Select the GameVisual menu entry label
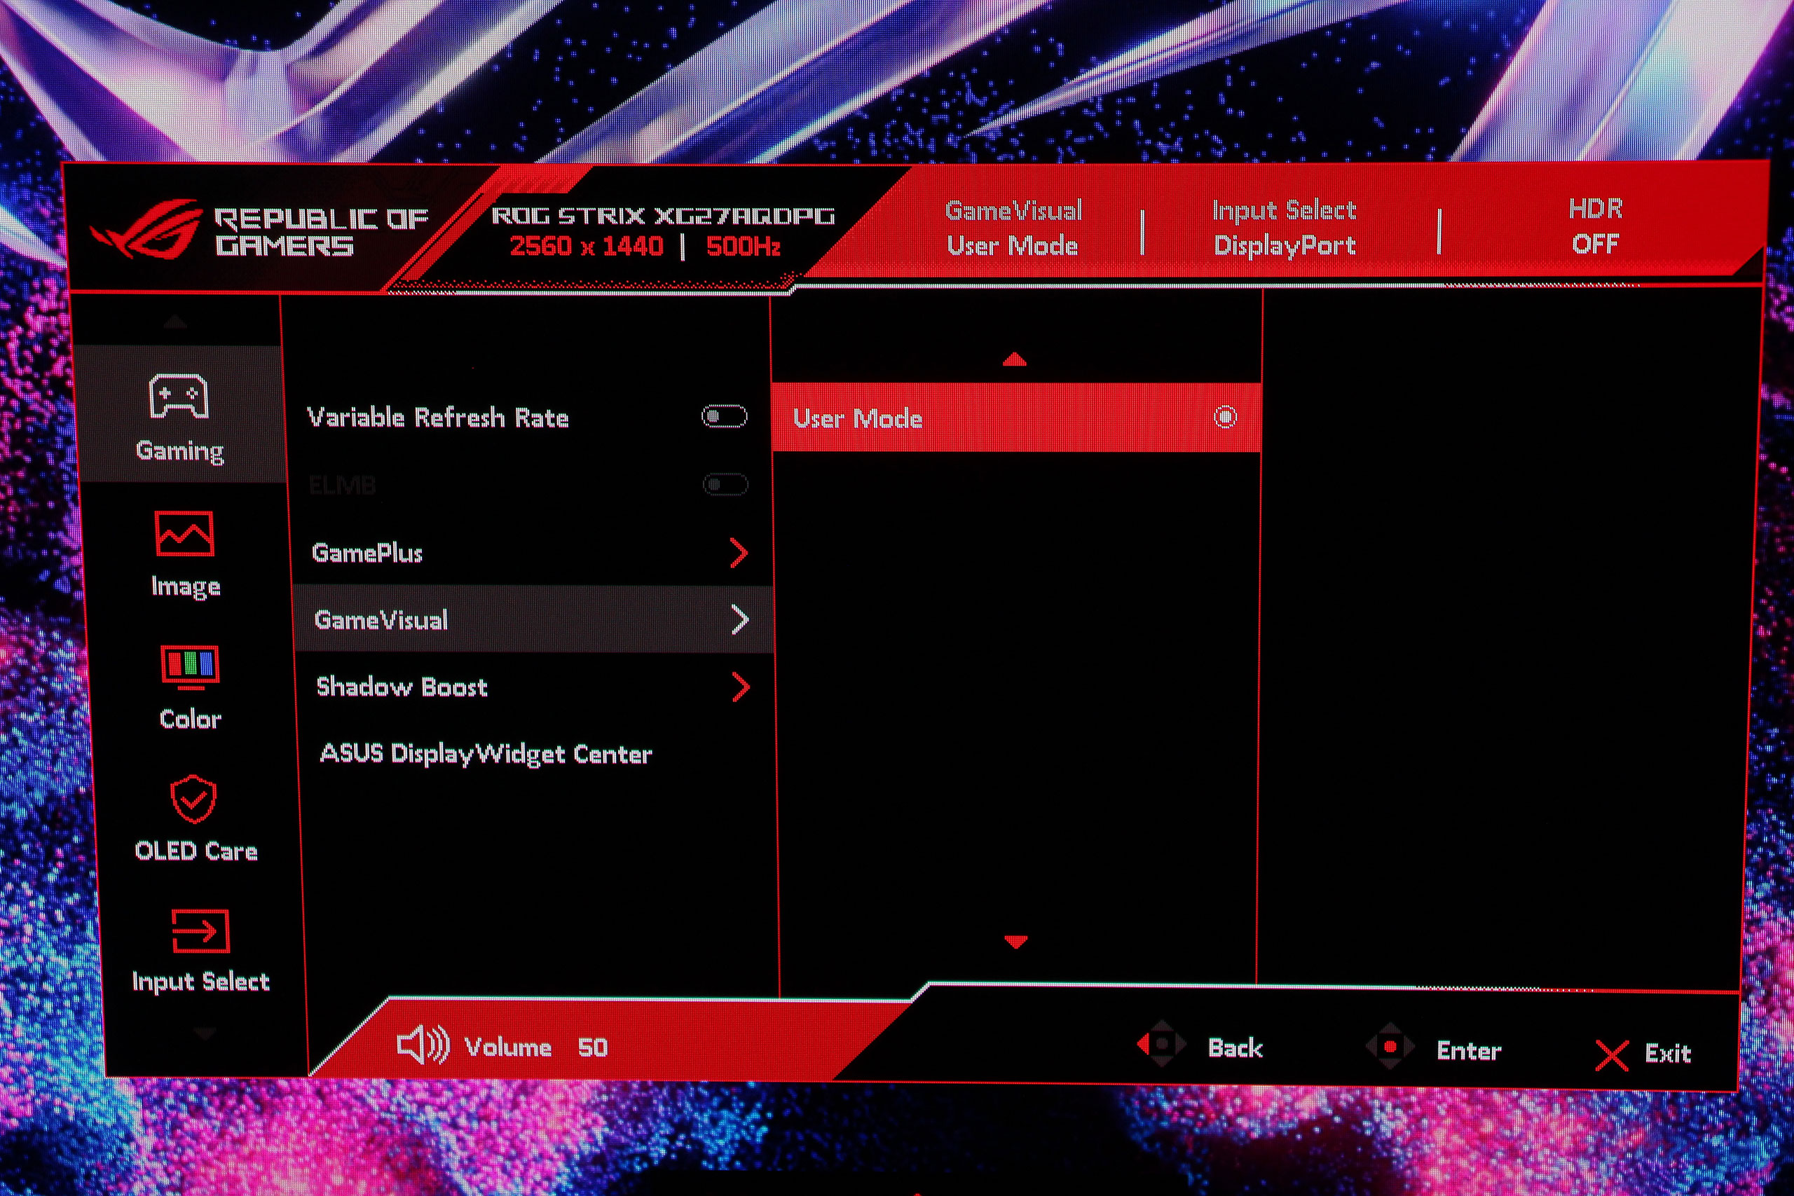 tap(381, 620)
